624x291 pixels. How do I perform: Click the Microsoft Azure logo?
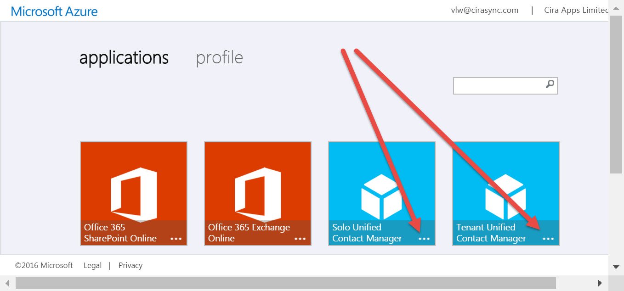click(x=54, y=11)
